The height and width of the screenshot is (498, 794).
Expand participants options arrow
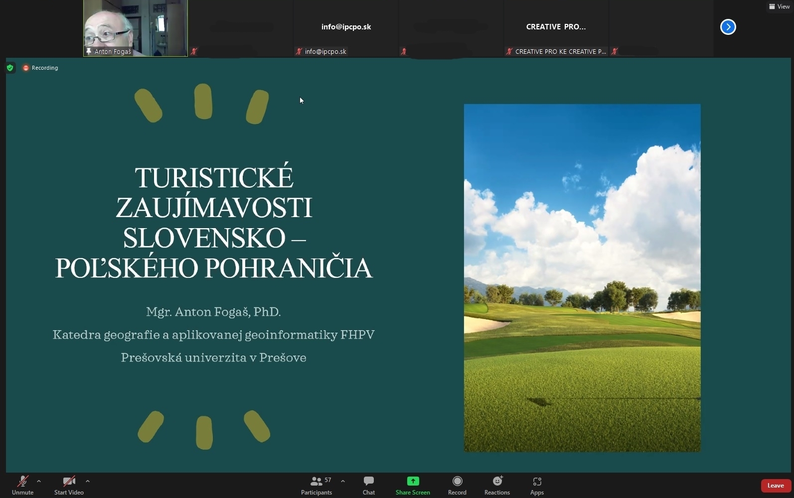(343, 481)
